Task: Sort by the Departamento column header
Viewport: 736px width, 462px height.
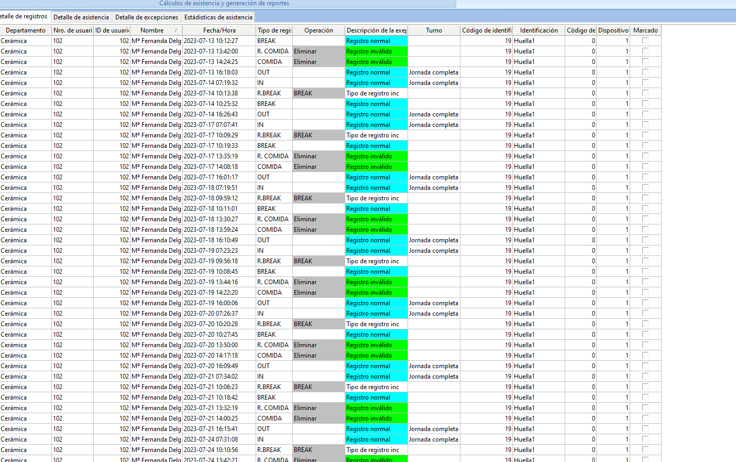Action: (26, 30)
